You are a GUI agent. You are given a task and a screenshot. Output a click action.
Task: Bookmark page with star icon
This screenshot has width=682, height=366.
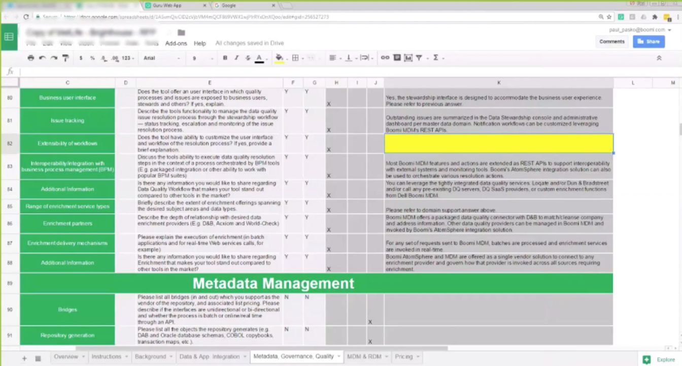click(609, 17)
